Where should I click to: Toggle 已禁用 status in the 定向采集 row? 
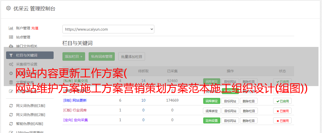282,121
